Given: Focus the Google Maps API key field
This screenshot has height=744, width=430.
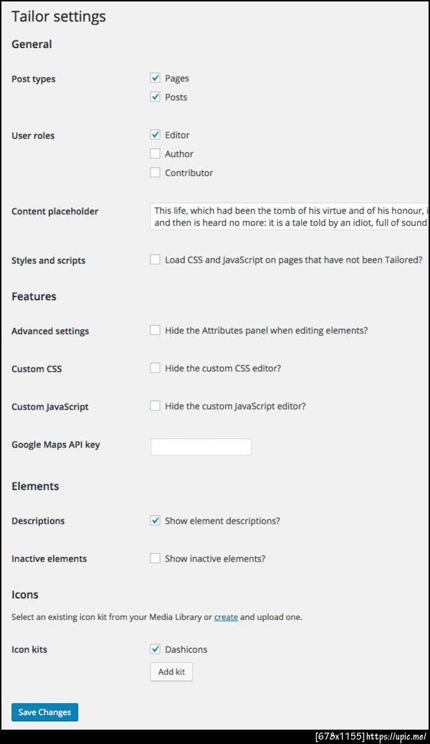Looking at the screenshot, I should [x=201, y=446].
